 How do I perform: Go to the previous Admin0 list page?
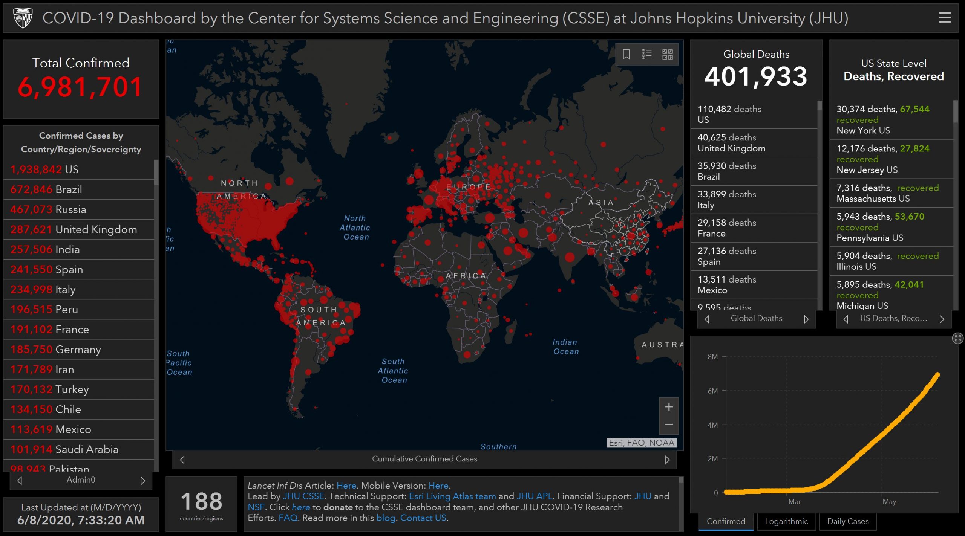coord(20,481)
